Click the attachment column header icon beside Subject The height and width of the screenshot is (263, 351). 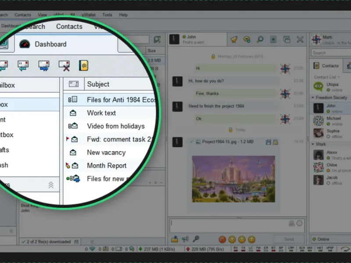74,84
